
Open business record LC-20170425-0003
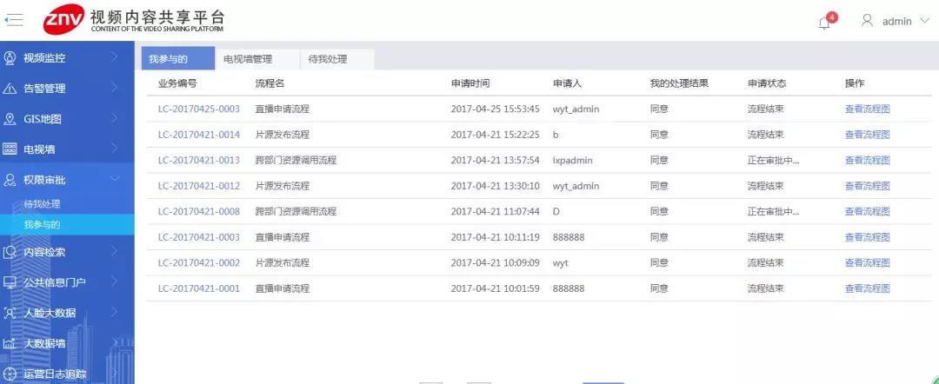click(198, 109)
